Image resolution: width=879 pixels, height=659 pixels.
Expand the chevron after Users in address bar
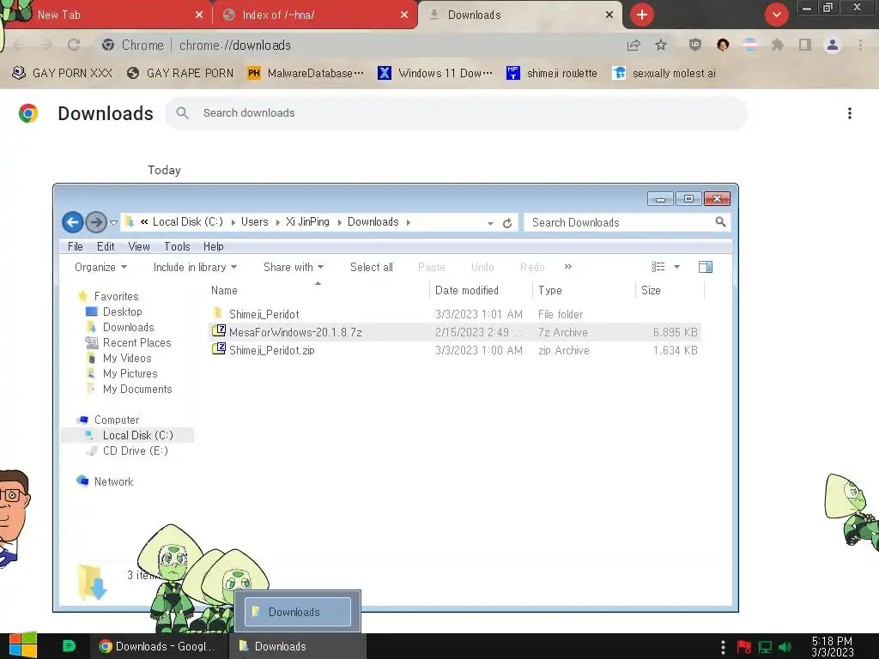tap(277, 222)
